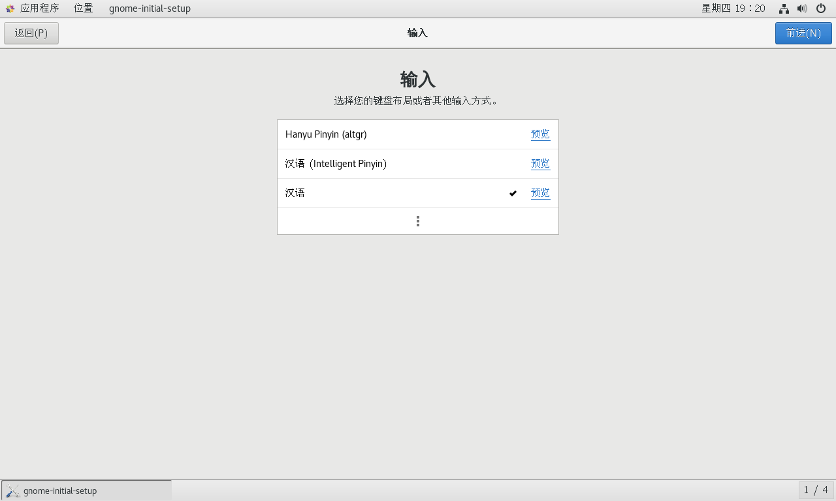The image size is (836, 501).
Task: Open the 位置 menu
Action: [83, 8]
